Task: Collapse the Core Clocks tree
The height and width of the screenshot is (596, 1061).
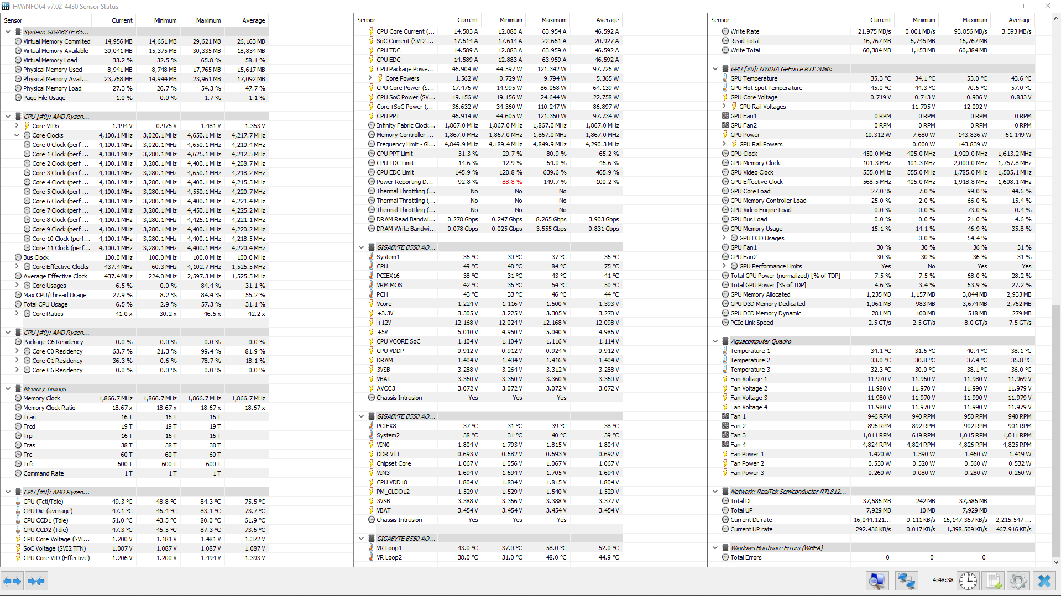Action: pos(17,135)
